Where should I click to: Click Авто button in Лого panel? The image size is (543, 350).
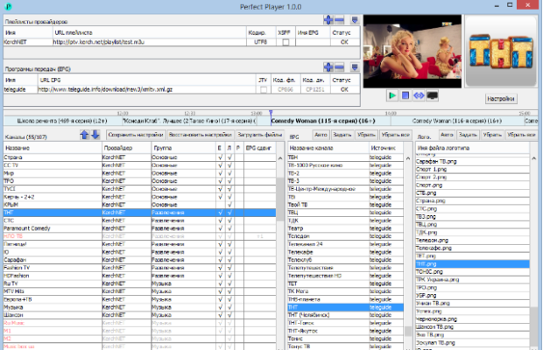[447, 135]
